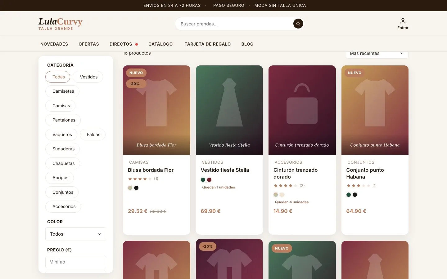Click the 29.52 € price
The width and height of the screenshot is (447, 279).
point(138,211)
